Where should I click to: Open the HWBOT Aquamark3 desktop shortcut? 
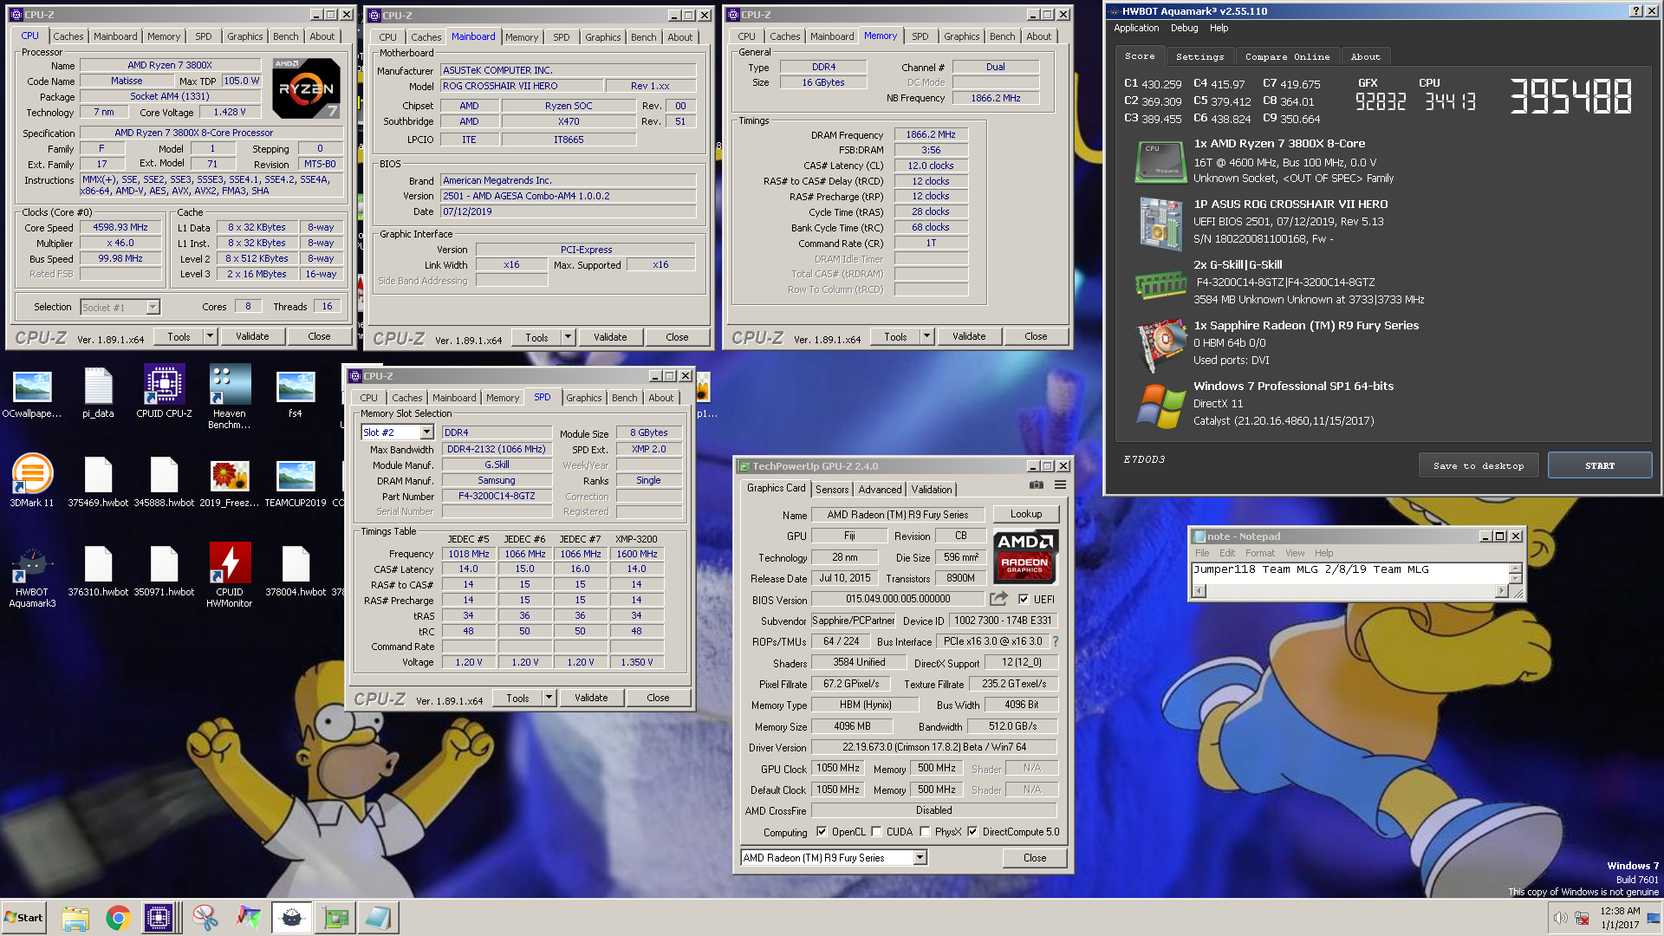(32, 576)
